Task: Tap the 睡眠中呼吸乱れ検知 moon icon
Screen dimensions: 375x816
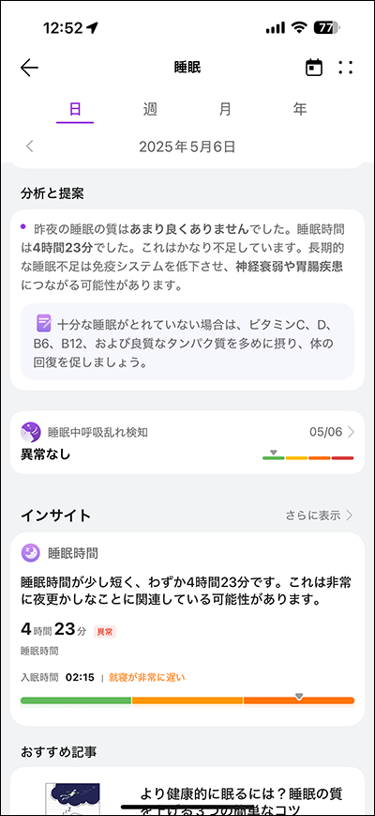Action: [31, 432]
